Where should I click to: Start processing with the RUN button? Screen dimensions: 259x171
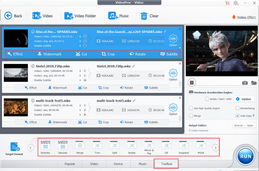(246, 156)
